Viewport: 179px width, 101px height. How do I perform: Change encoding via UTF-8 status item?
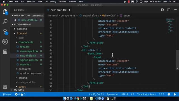click(x=124, y=95)
